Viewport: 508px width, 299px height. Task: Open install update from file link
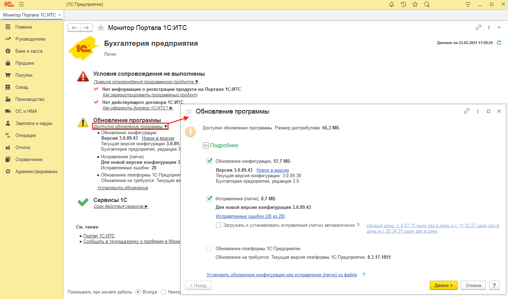[x=282, y=275]
